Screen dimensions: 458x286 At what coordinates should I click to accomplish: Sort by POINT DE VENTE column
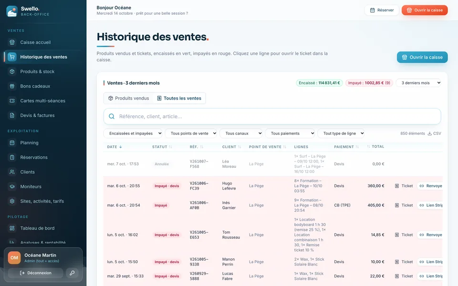pyautogui.click(x=268, y=147)
